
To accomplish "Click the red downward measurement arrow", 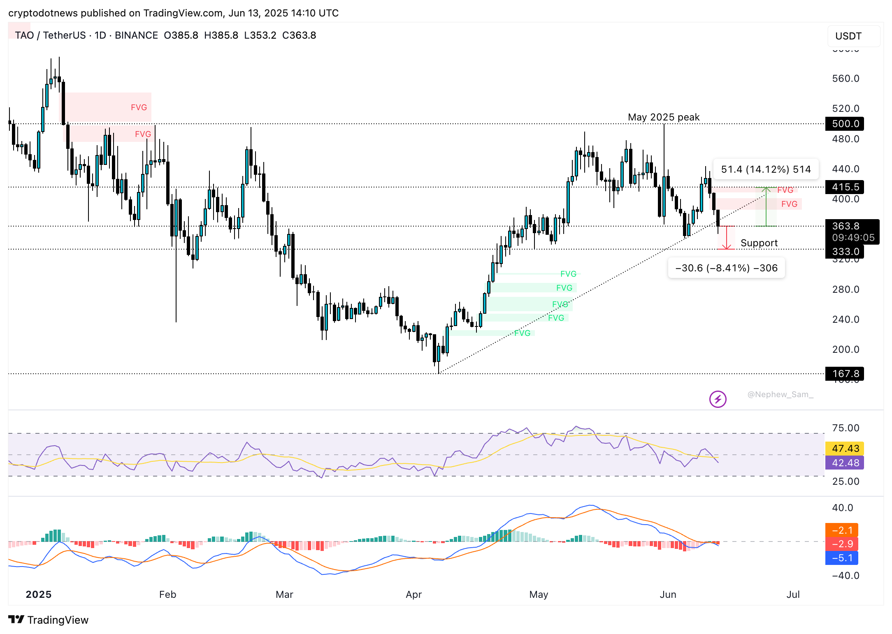I will point(727,238).
